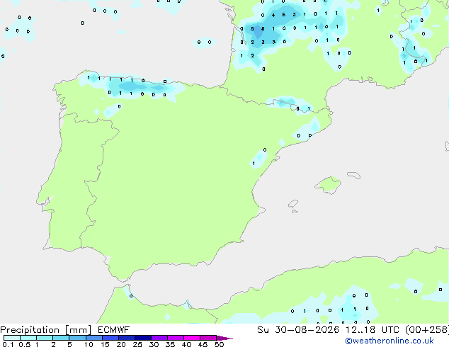Viewport: 449px width, 347px height.
Task: Click the 1 to 2 mm legend swatch
Action: (x=45, y=338)
